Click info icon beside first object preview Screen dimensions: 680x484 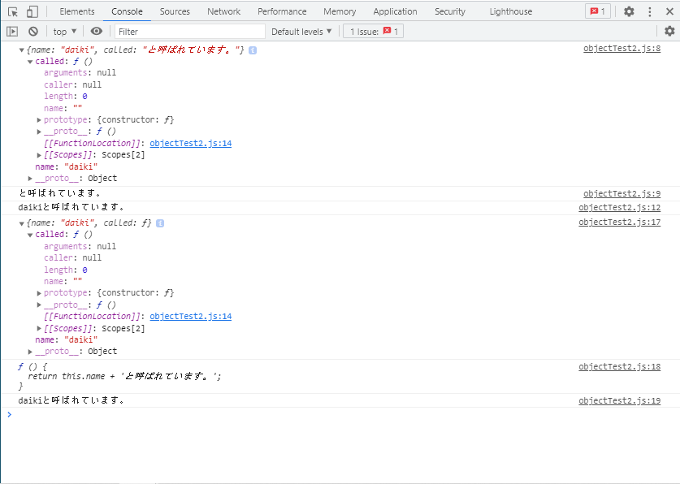pyautogui.click(x=253, y=50)
